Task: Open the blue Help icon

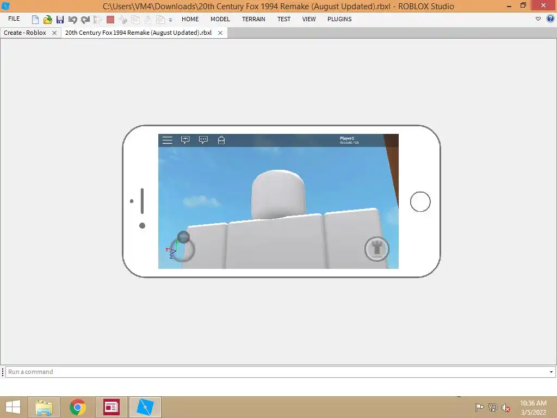Action: coord(550,19)
